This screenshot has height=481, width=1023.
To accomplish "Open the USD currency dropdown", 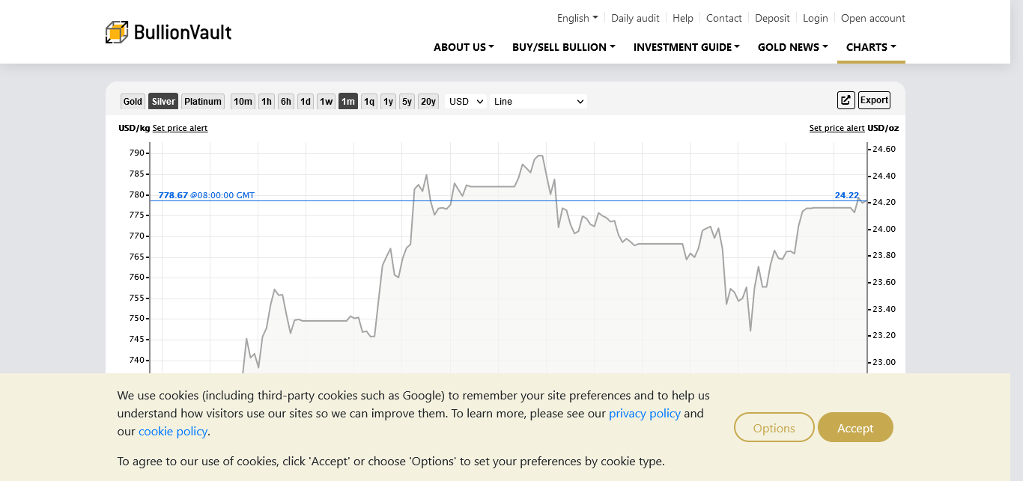I will click(x=466, y=102).
